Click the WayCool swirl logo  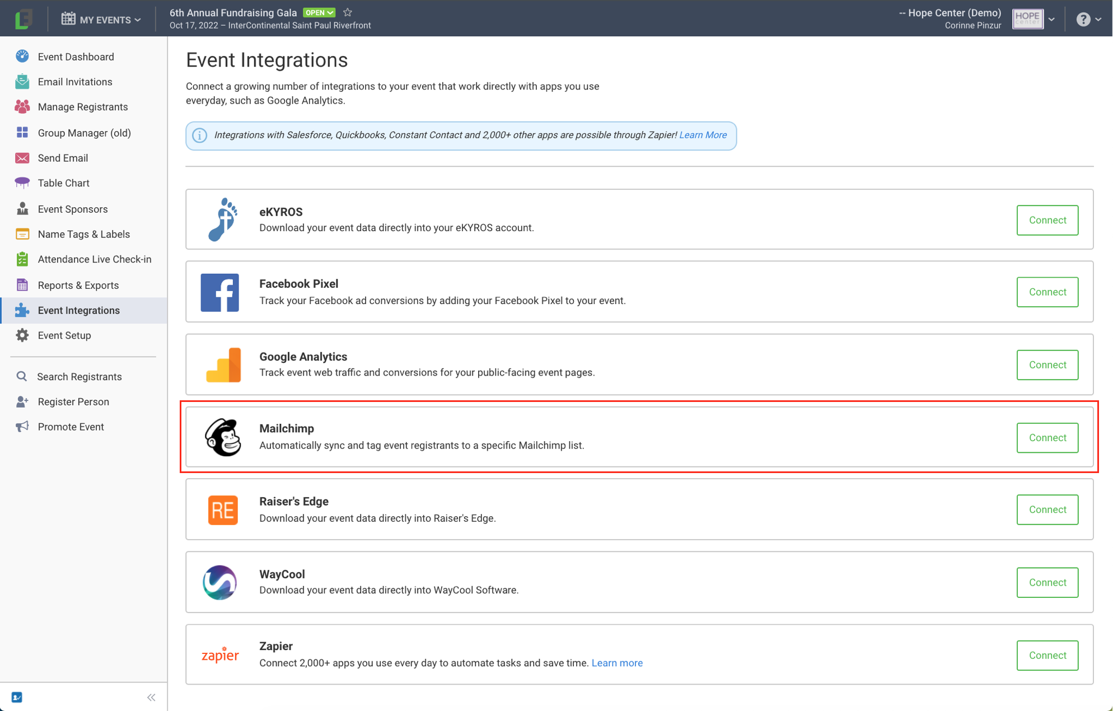[219, 582]
